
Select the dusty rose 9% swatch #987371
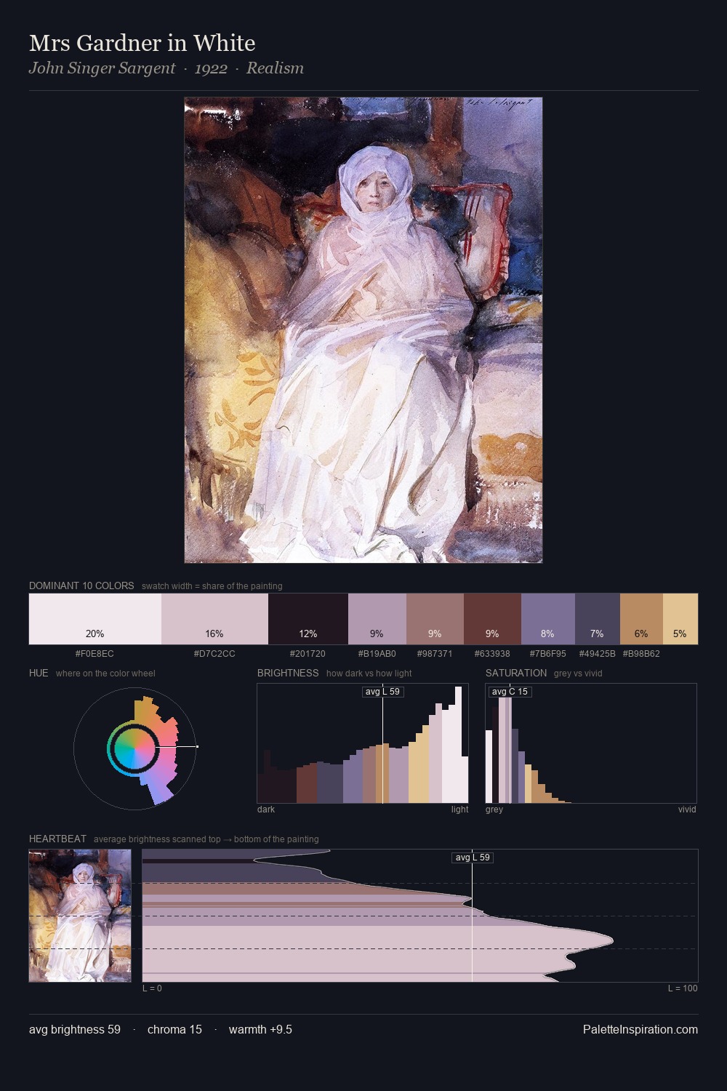(x=435, y=619)
